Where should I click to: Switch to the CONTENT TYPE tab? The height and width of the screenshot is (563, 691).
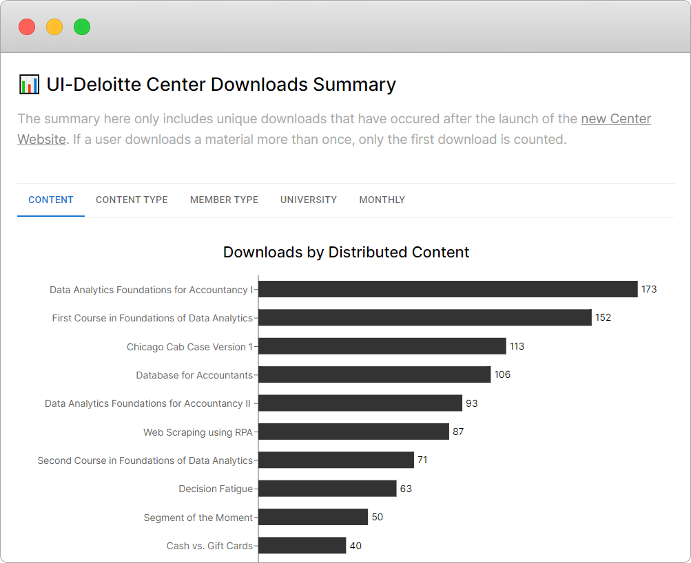click(132, 200)
